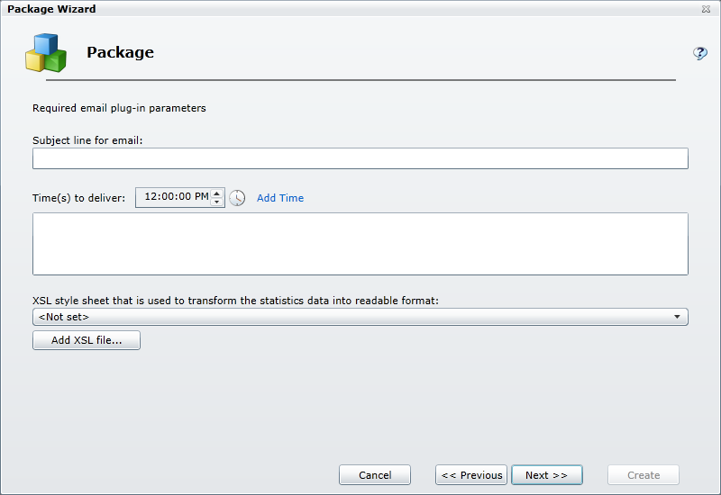This screenshot has height=495, width=721.
Task: Proceed with the Next button
Action: pos(546,475)
